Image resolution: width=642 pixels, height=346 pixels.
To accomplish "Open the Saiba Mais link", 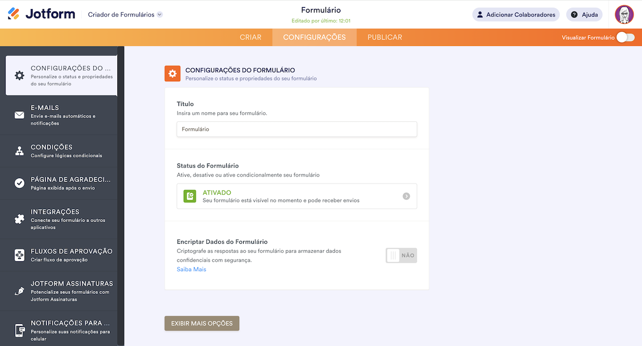I will (191, 269).
